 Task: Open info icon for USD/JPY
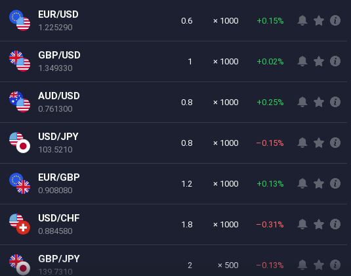335,143
